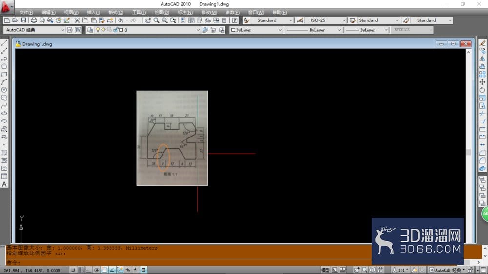
Task: Click the ByLayer color swatch box
Action: [233, 30]
